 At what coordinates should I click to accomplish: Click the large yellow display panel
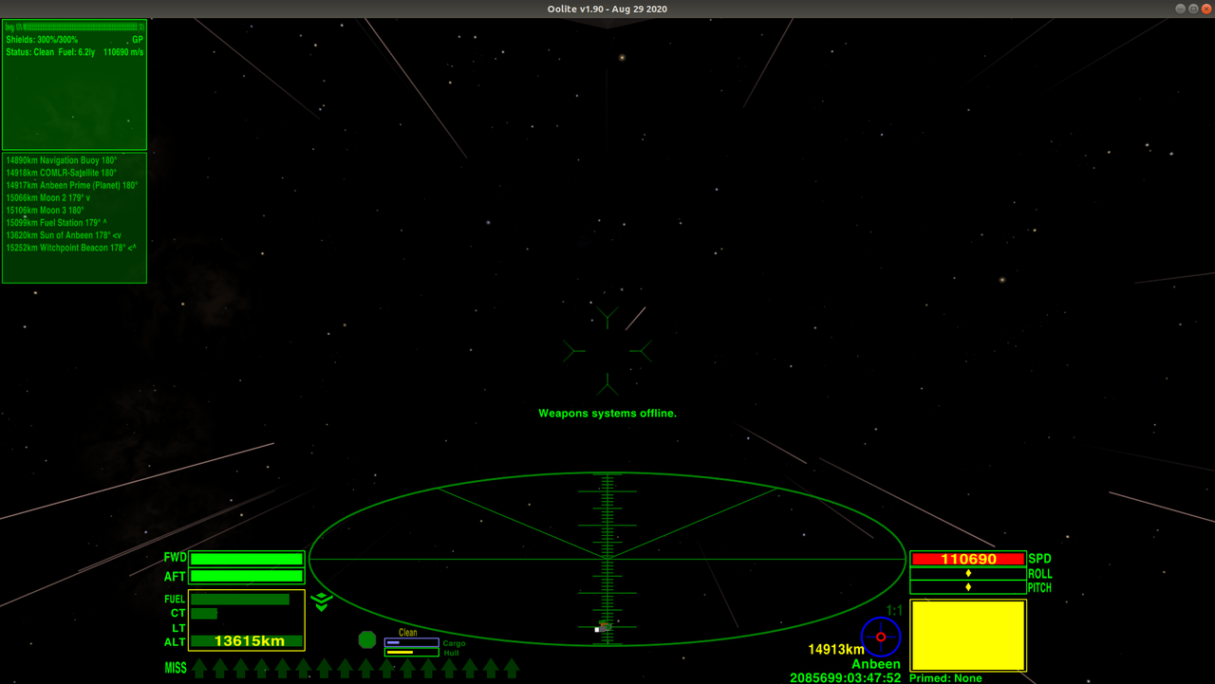[968, 636]
